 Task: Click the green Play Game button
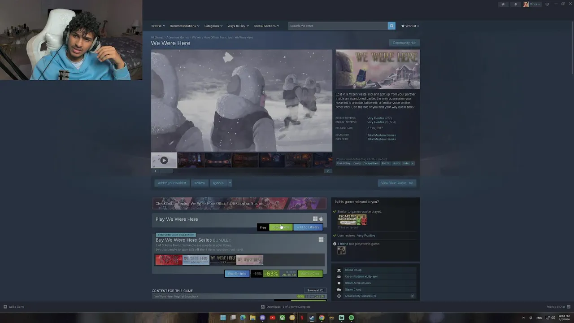coord(281,227)
